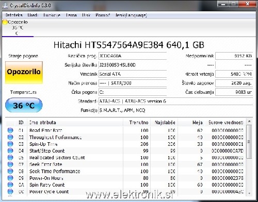Click the Stanje pogona label
Image resolution: width=258 pixels, height=202 pixels.
tap(23, 56)
